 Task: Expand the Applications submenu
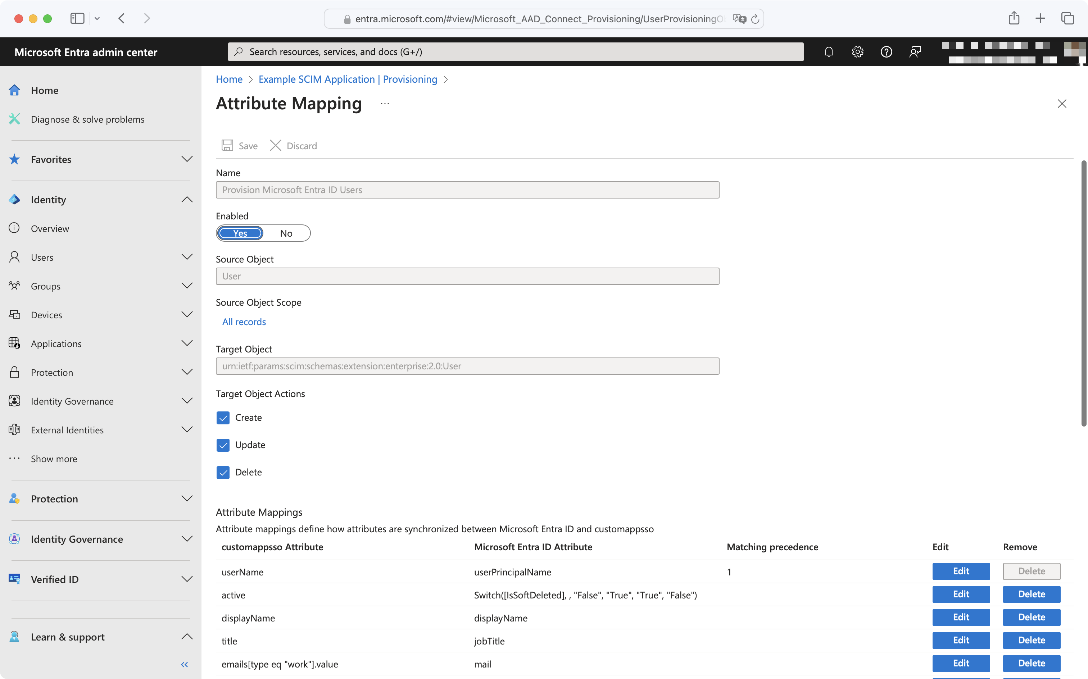click(x=187, y=343)
